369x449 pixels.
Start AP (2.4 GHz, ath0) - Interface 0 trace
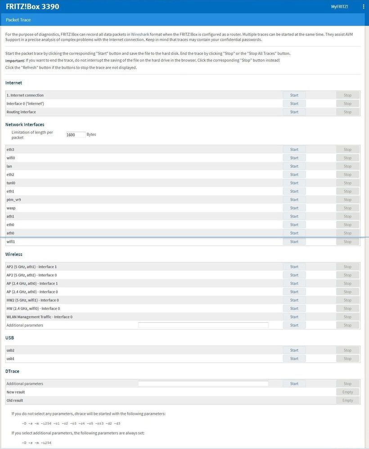coord(294,292)
